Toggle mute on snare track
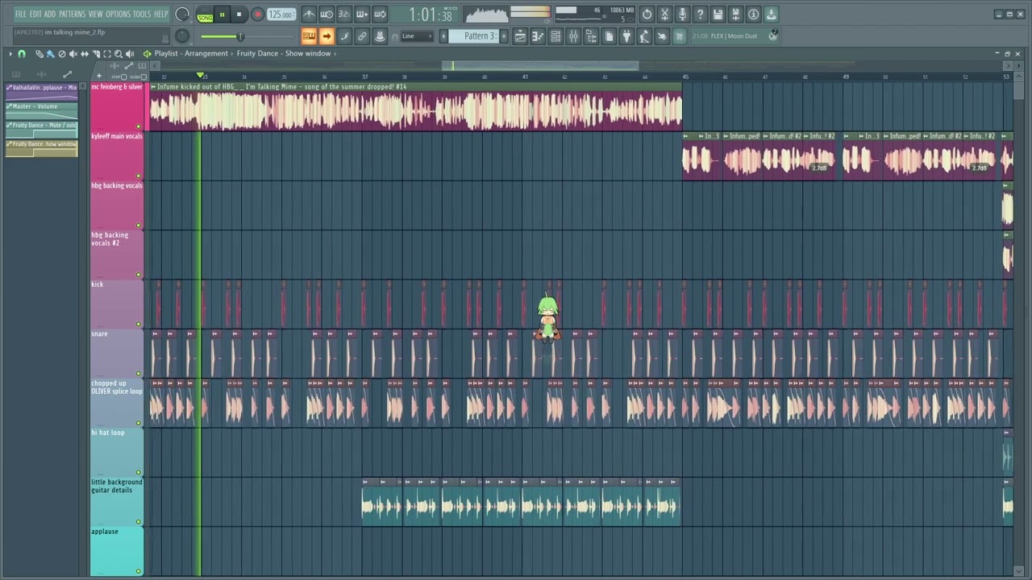 click(139, 373)
